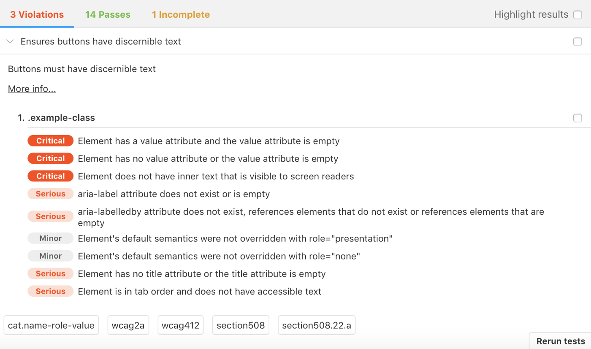Image resolution: width=591 pixels, height=349 pixels.
Task: Click the Serious badge beside aria-label message
Action: [x=51, y=194]
